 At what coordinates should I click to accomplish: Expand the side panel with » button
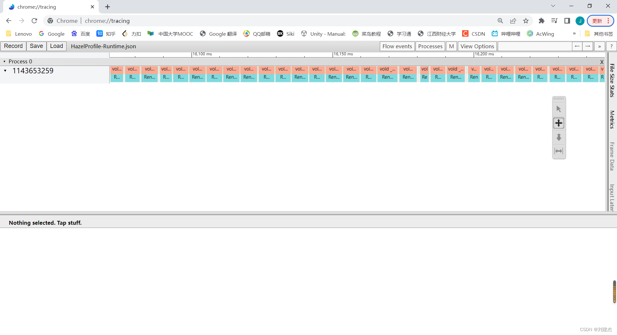click(600, 46)
